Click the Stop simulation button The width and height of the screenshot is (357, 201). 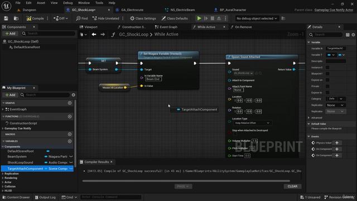[x=212, y=18]
